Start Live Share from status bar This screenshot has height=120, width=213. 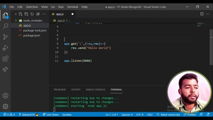tap(51, 115)
